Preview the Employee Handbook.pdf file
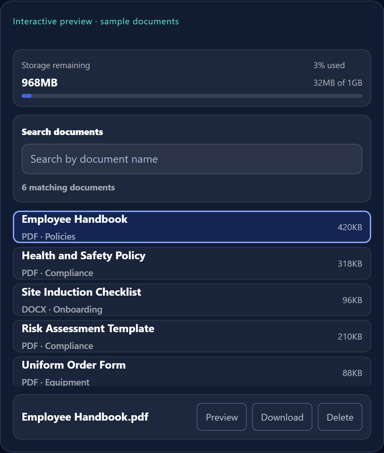Viewport: 384px width, 453px height. pos(222,417)
